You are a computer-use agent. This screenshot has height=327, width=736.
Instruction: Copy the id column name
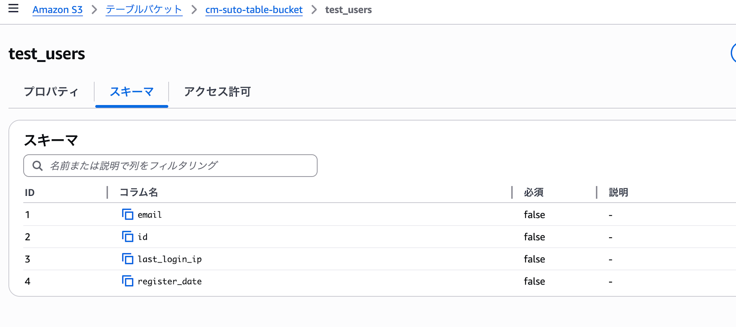(x=127, y=237)
